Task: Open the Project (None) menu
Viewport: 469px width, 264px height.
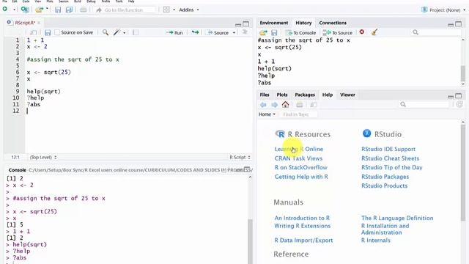Action: [x=443, y=10]
